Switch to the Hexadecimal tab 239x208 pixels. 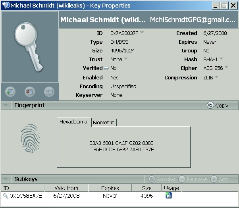click(x=74, y=122)
